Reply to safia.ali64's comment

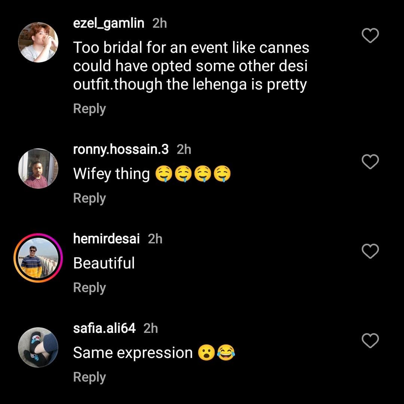pyautogui.click(x=89, y=377)
